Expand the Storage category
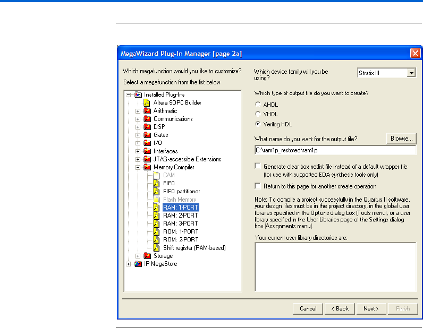Image resolution: width=423 pixels, height=328 pixels. click(138, 256)
